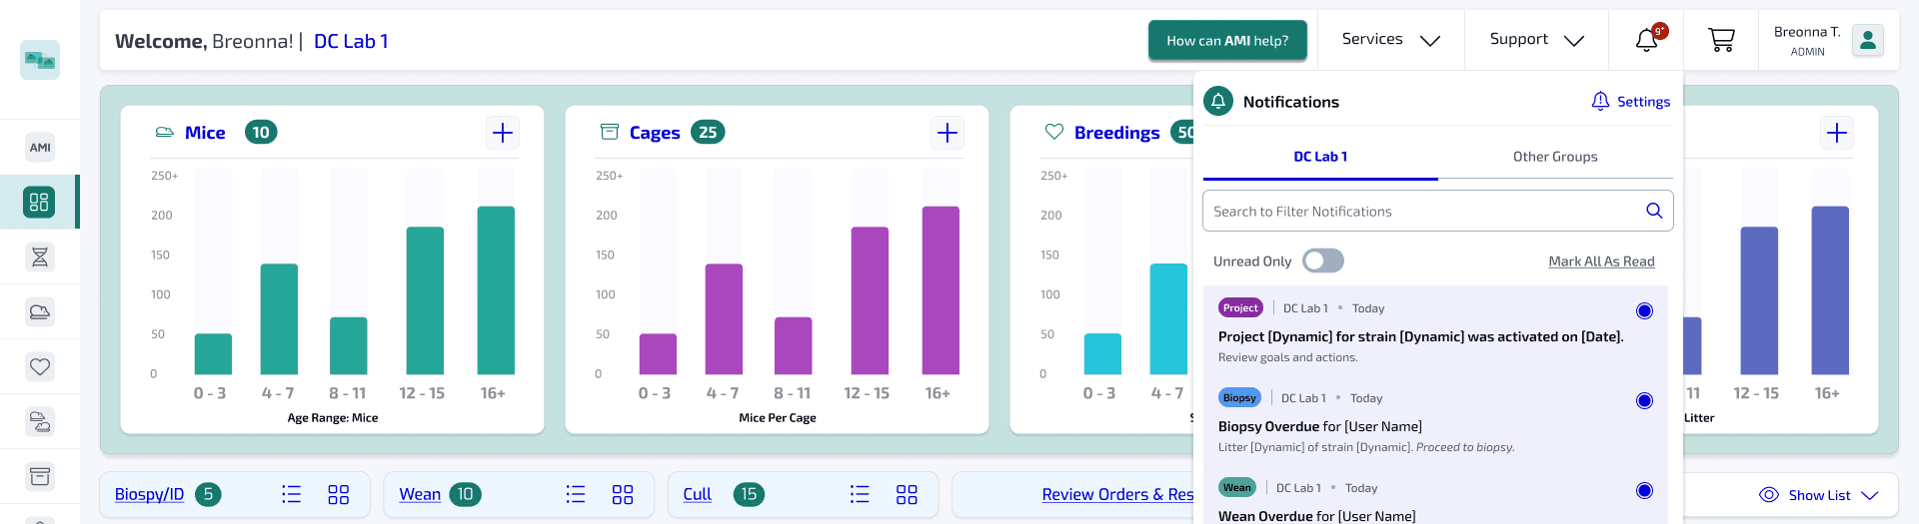
Task: Click the heart breedings sidebar icon
Action: coord(40,367)
